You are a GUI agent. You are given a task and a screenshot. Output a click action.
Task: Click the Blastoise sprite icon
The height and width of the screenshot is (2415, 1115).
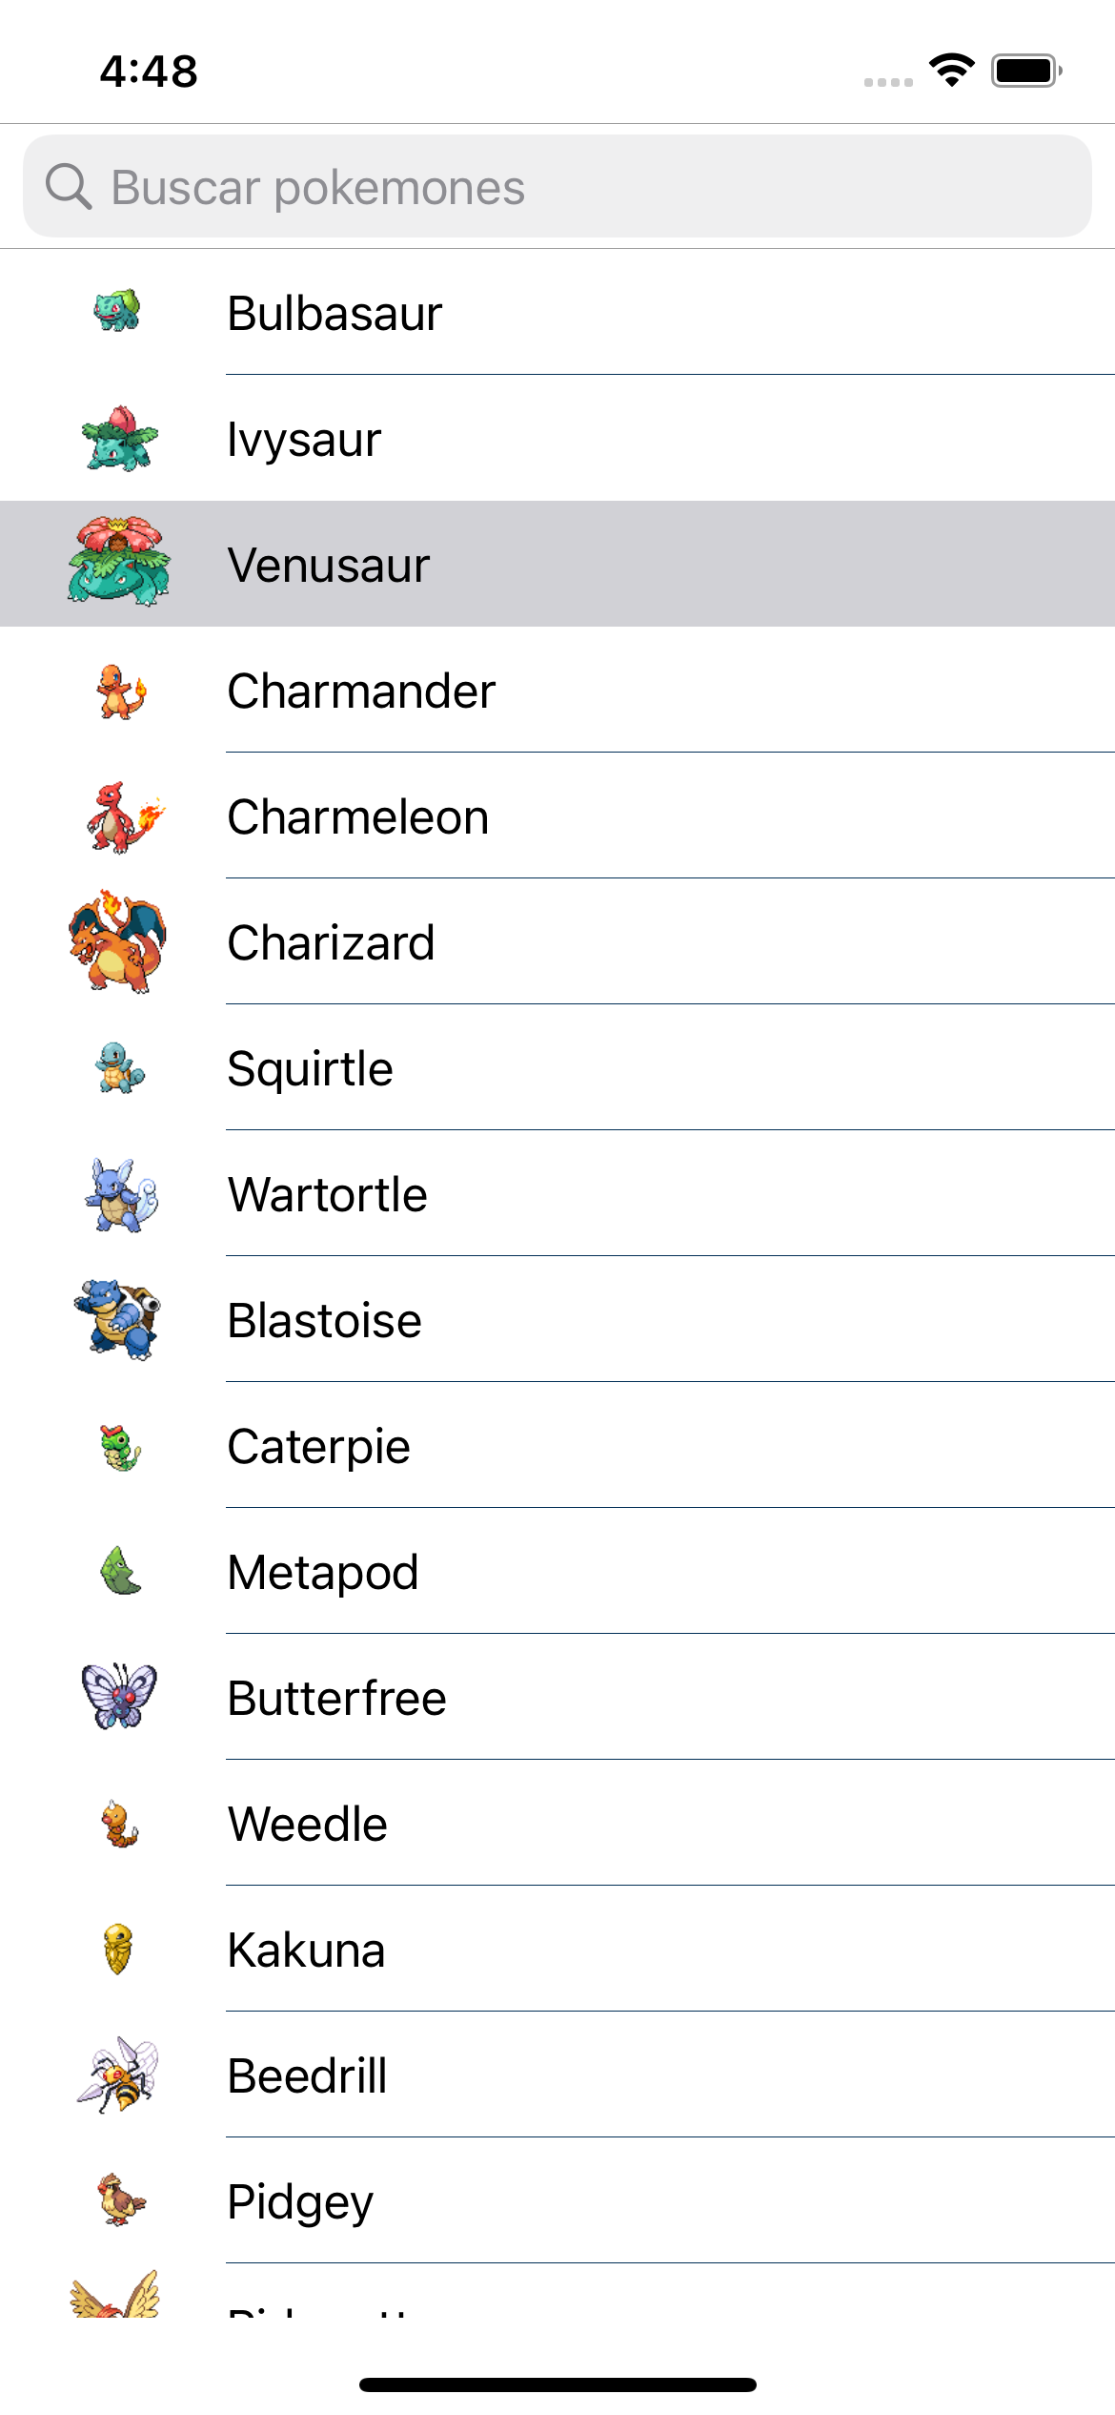116,1319
